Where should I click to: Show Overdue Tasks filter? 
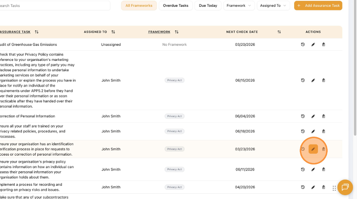(176, 6)
